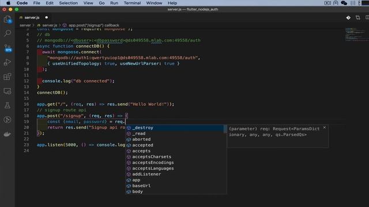Open the File menu
Screen dimensions: 369x207
point(36,3)
